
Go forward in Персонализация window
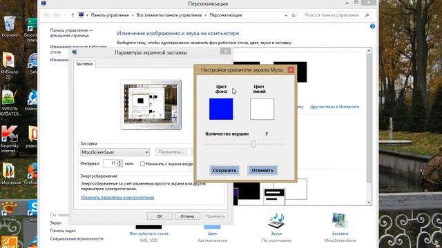(57, 15)
